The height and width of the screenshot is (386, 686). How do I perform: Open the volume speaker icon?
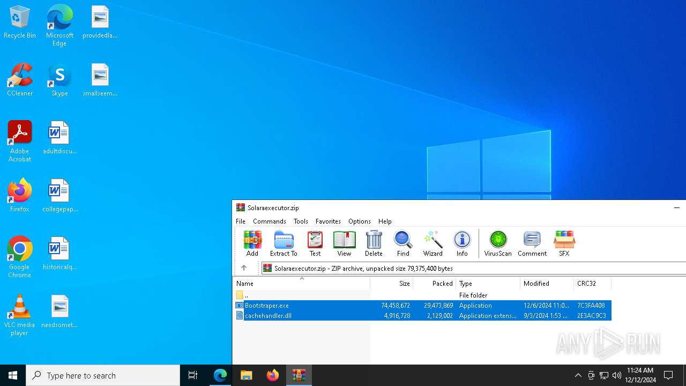(x=617, y=375)
